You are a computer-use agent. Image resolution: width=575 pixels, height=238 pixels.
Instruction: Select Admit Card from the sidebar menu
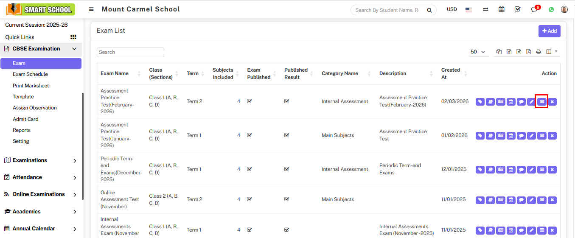click(25, 119)
